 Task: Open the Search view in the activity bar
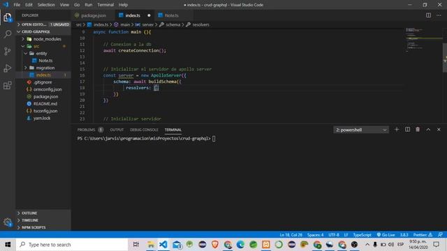click(x=8, y=34)
